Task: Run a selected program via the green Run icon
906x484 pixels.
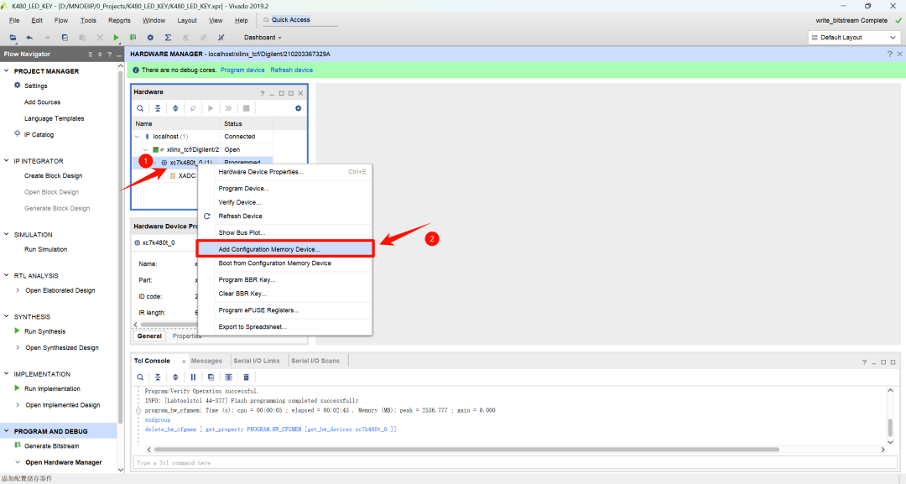Action: click(116, 37)
